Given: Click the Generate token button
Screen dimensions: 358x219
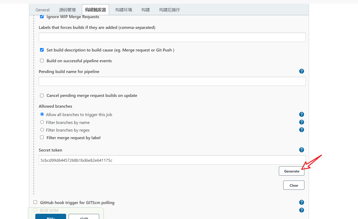Looking at the screenshot, I should click(x=292, y=171).
